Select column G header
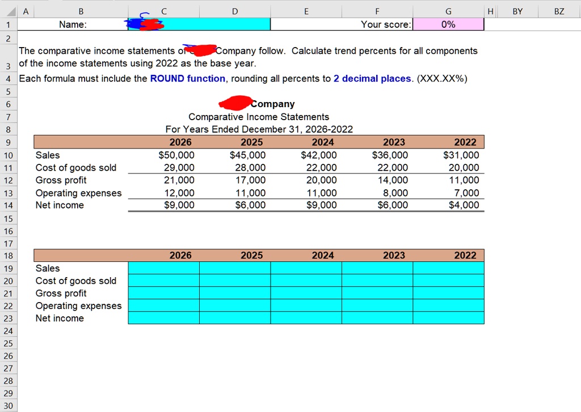This screenshot has height=412, width=581. coord(448,11)
